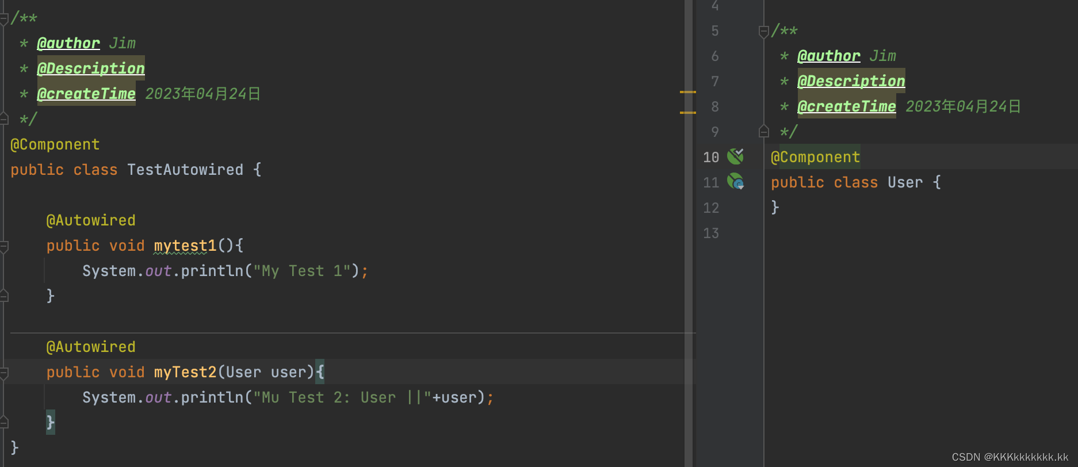Image resolution: width=1078 pixels, height=467 pixels.
Task: Click the highlighted closing brace of myTest2
Action: (x=51, y=423)
